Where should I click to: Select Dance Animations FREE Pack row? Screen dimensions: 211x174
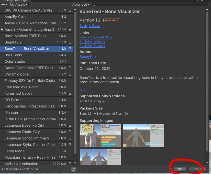[x=37, y=68]
